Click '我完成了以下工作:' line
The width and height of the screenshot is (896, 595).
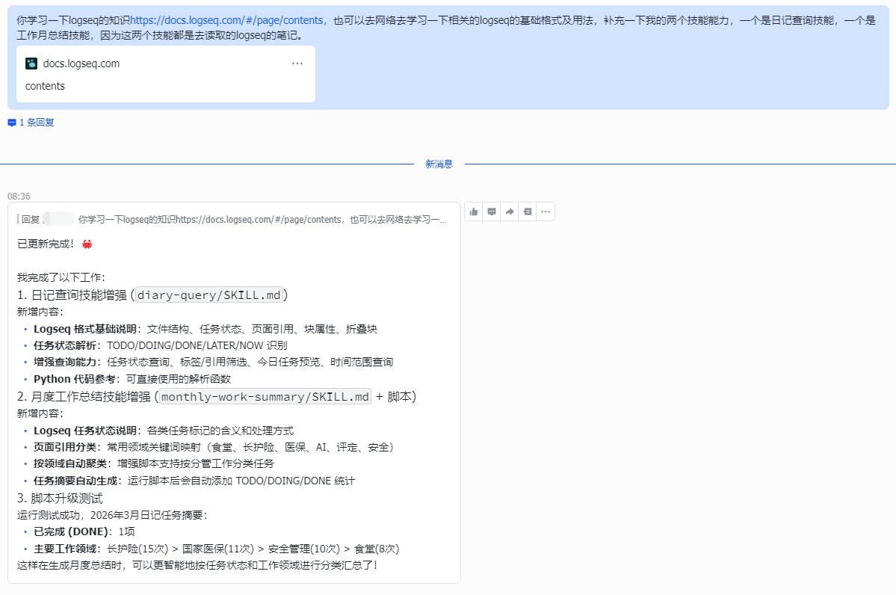click(x=61, y=278)
